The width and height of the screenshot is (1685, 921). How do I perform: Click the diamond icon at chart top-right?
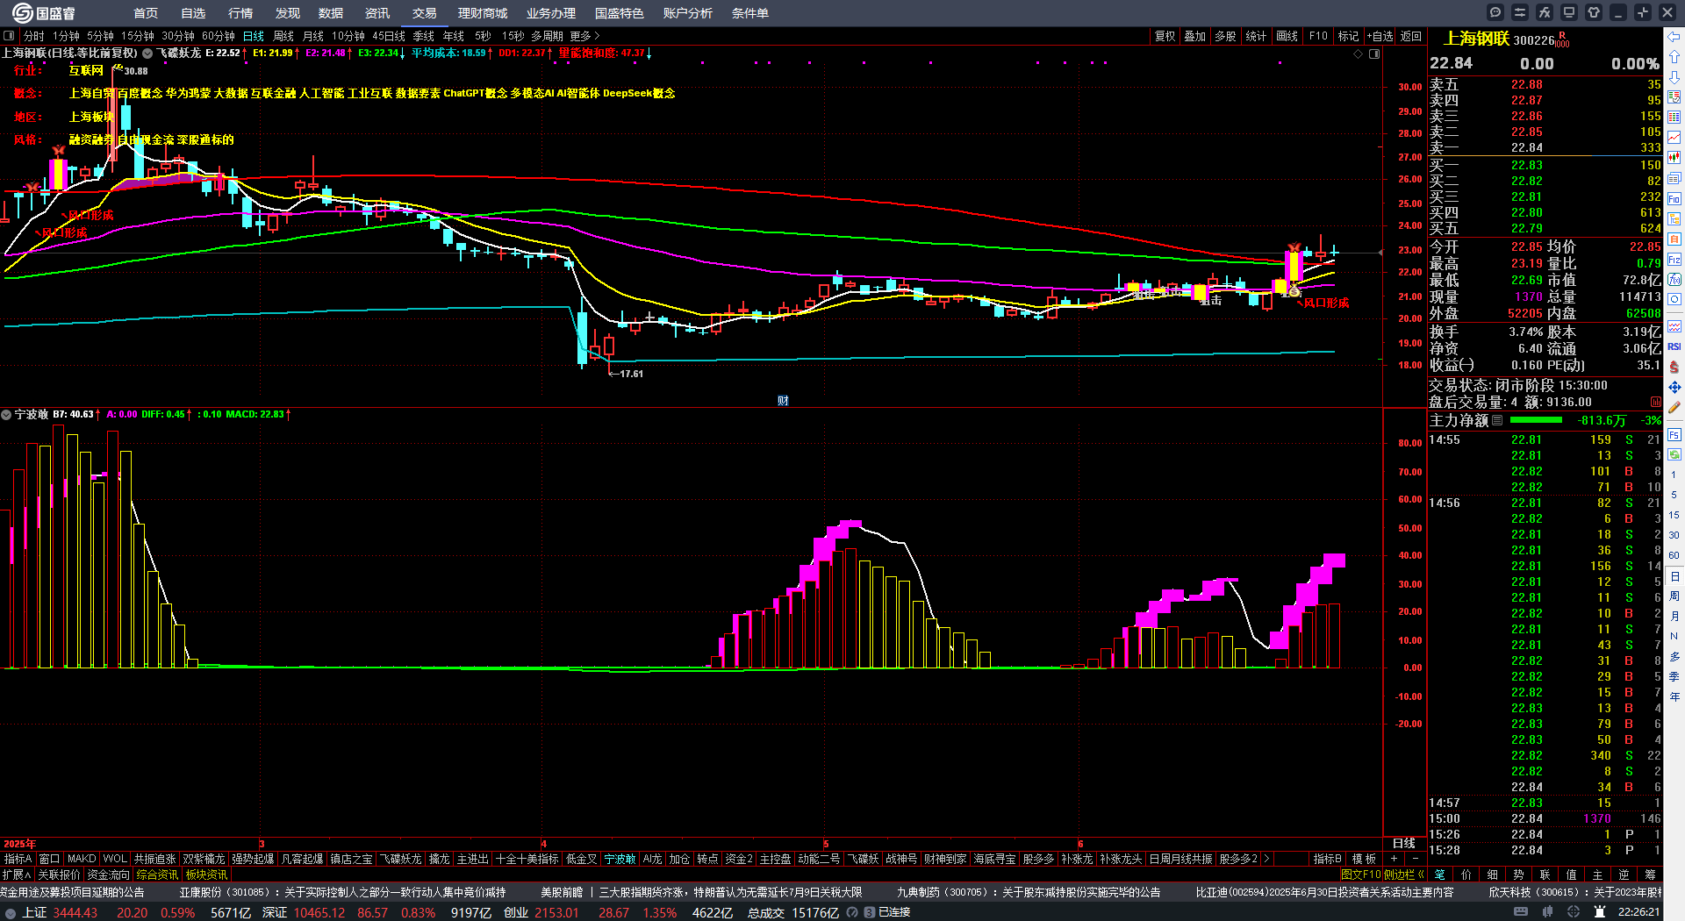click(x=1359, y=54)
